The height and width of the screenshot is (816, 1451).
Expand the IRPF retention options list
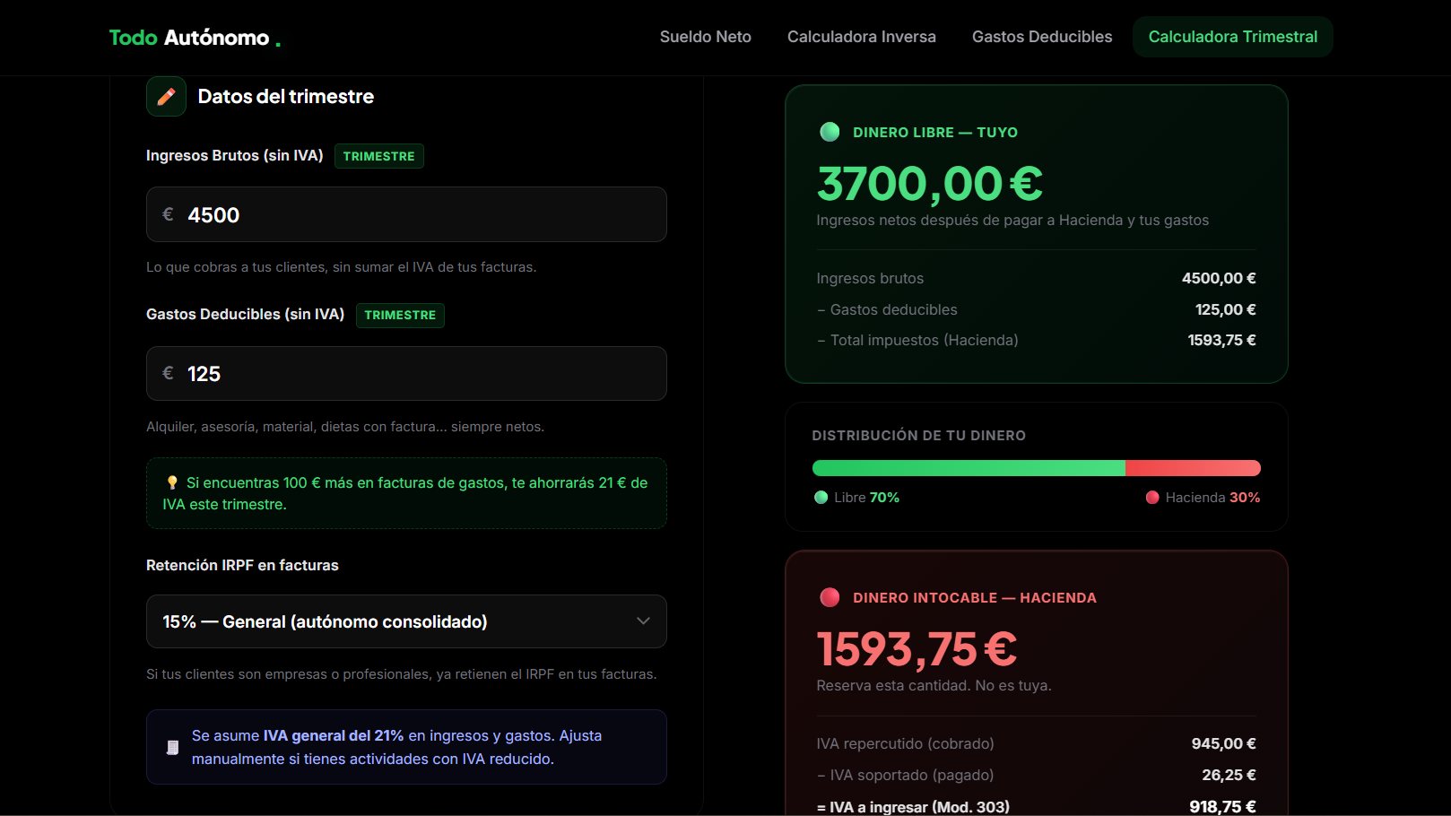[x=406, y=621]
